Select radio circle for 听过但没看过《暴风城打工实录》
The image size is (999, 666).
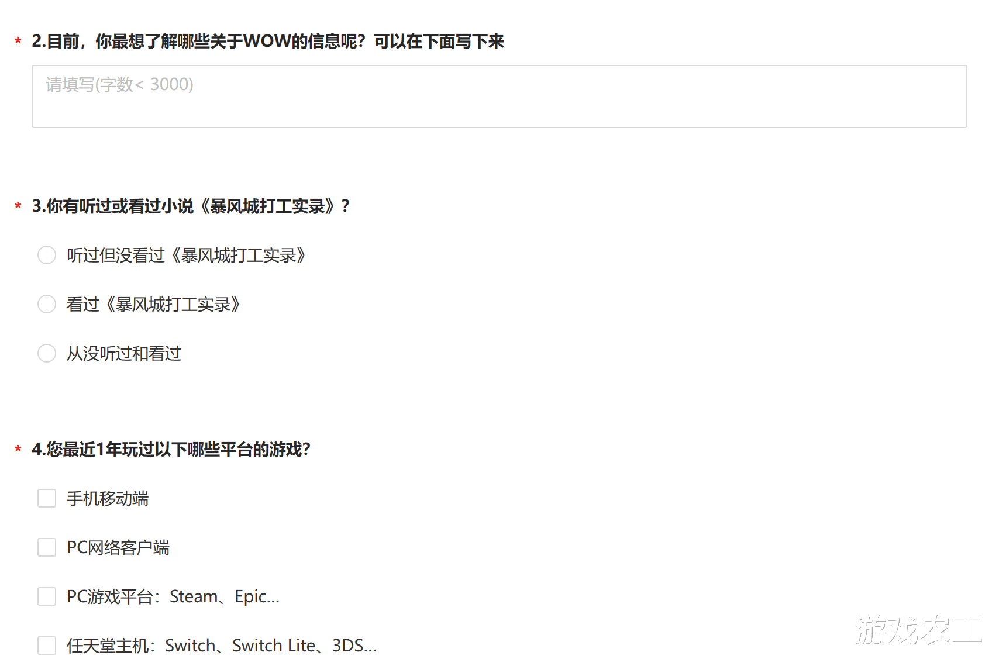(47, 255)
